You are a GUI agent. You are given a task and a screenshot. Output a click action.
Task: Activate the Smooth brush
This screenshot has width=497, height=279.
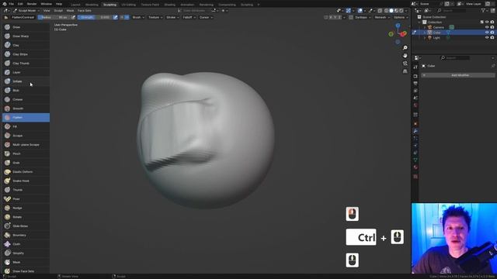click(26, 108)
